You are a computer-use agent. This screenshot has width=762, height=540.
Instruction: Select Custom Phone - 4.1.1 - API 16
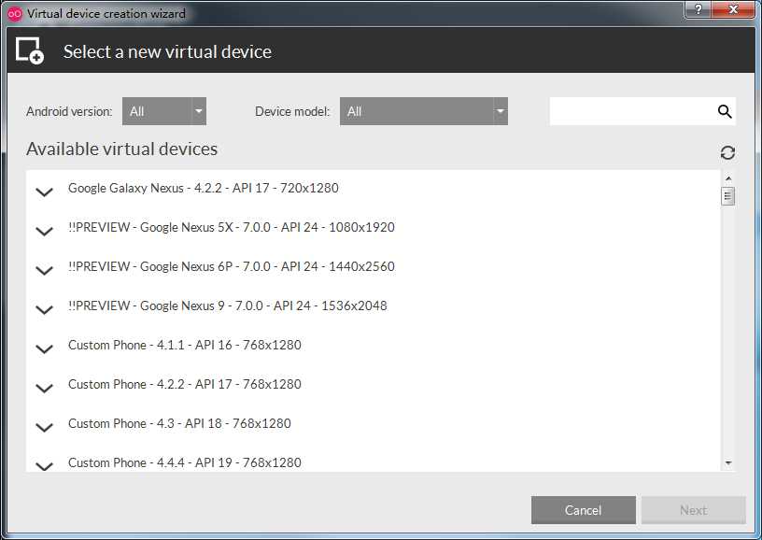point(185,345)
